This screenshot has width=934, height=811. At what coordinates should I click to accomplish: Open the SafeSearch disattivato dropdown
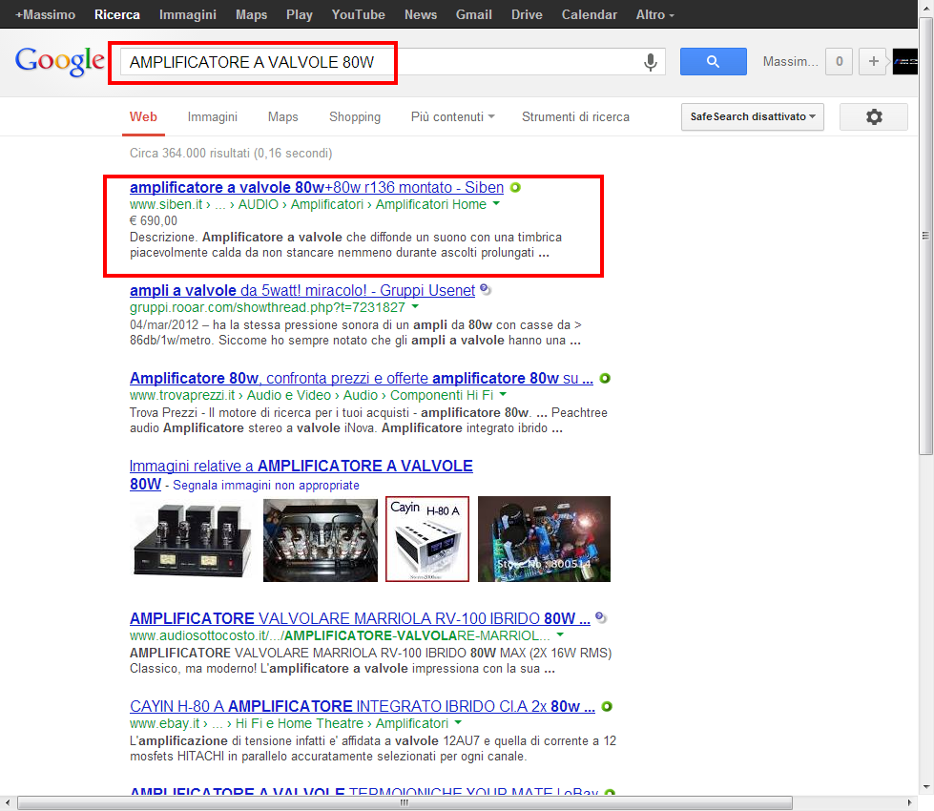point(753,116)
